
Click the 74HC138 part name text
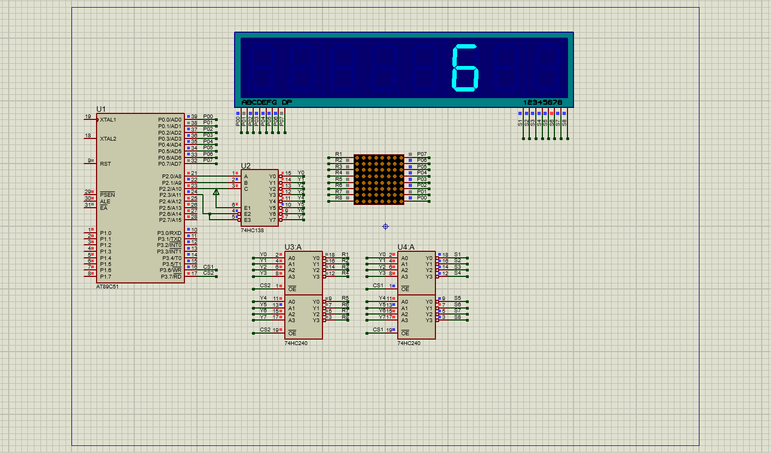pos(252,230)
